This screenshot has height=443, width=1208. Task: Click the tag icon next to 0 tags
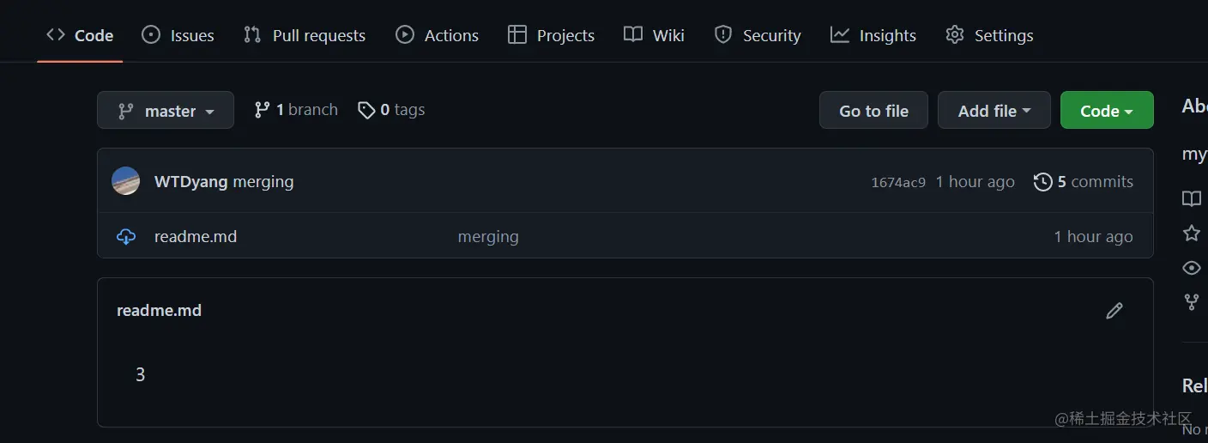(x=366, y=110)
